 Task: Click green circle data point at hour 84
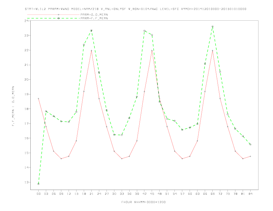(250, 144)
